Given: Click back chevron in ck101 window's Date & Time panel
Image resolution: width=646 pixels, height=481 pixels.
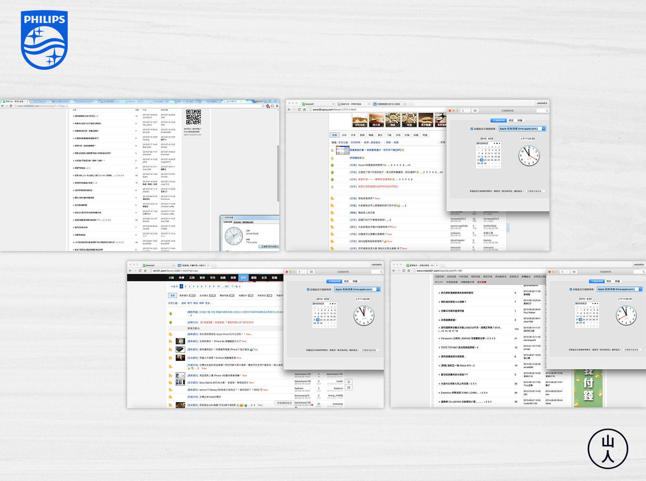Looking at the screenshot, I should click(299, 272).
